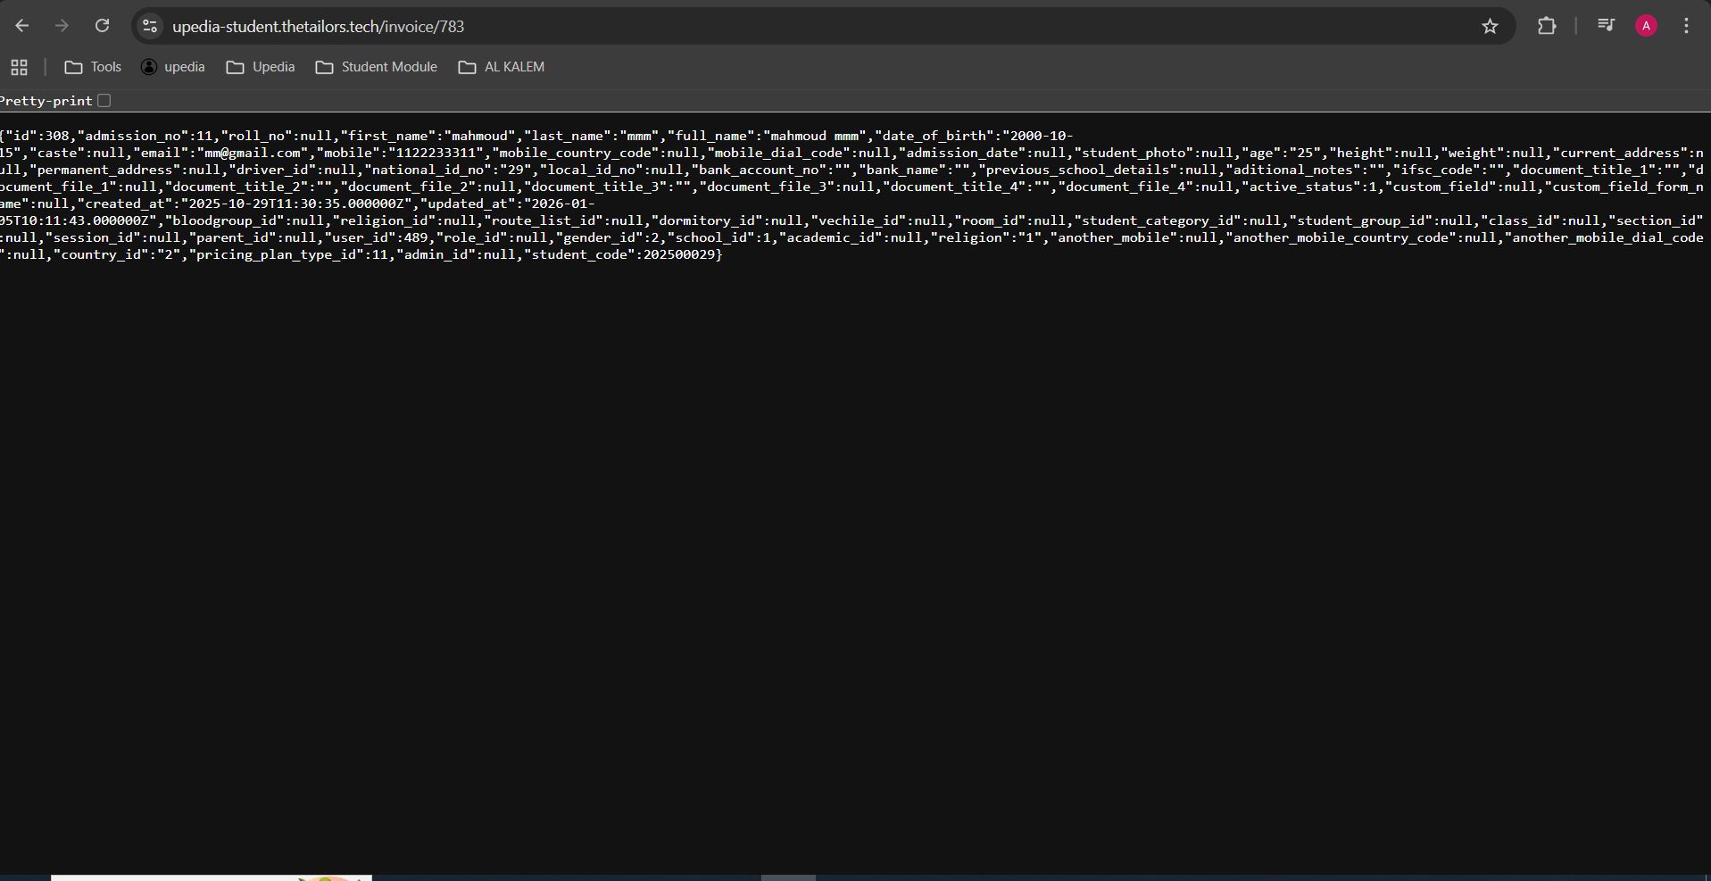Reload the invoice page
Screen dimensions: 1711x881
(102, 26)
